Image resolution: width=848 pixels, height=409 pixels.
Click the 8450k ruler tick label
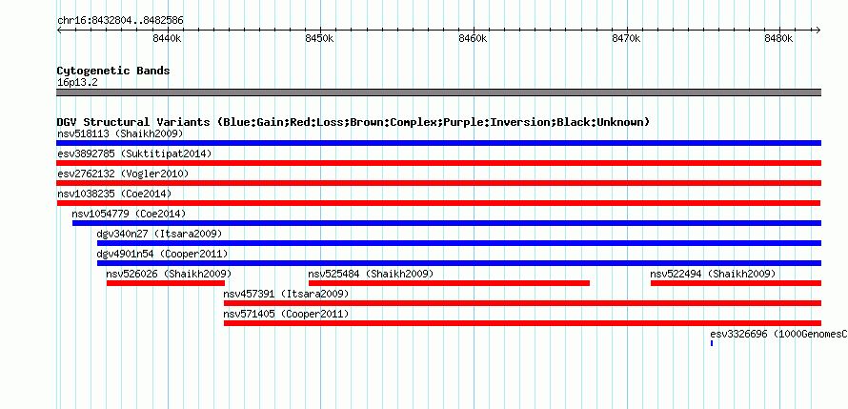(x=320, y=38)
